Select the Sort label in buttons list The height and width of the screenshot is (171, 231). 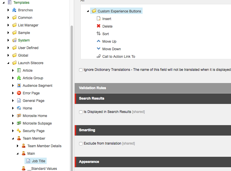tap(106, 34)
